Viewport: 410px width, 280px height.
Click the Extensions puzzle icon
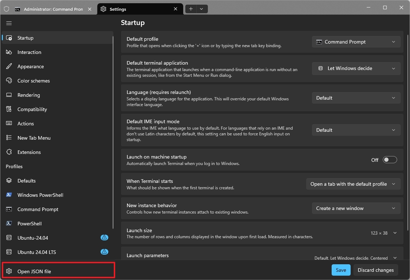pyautogui.click(x=9, y=152)
